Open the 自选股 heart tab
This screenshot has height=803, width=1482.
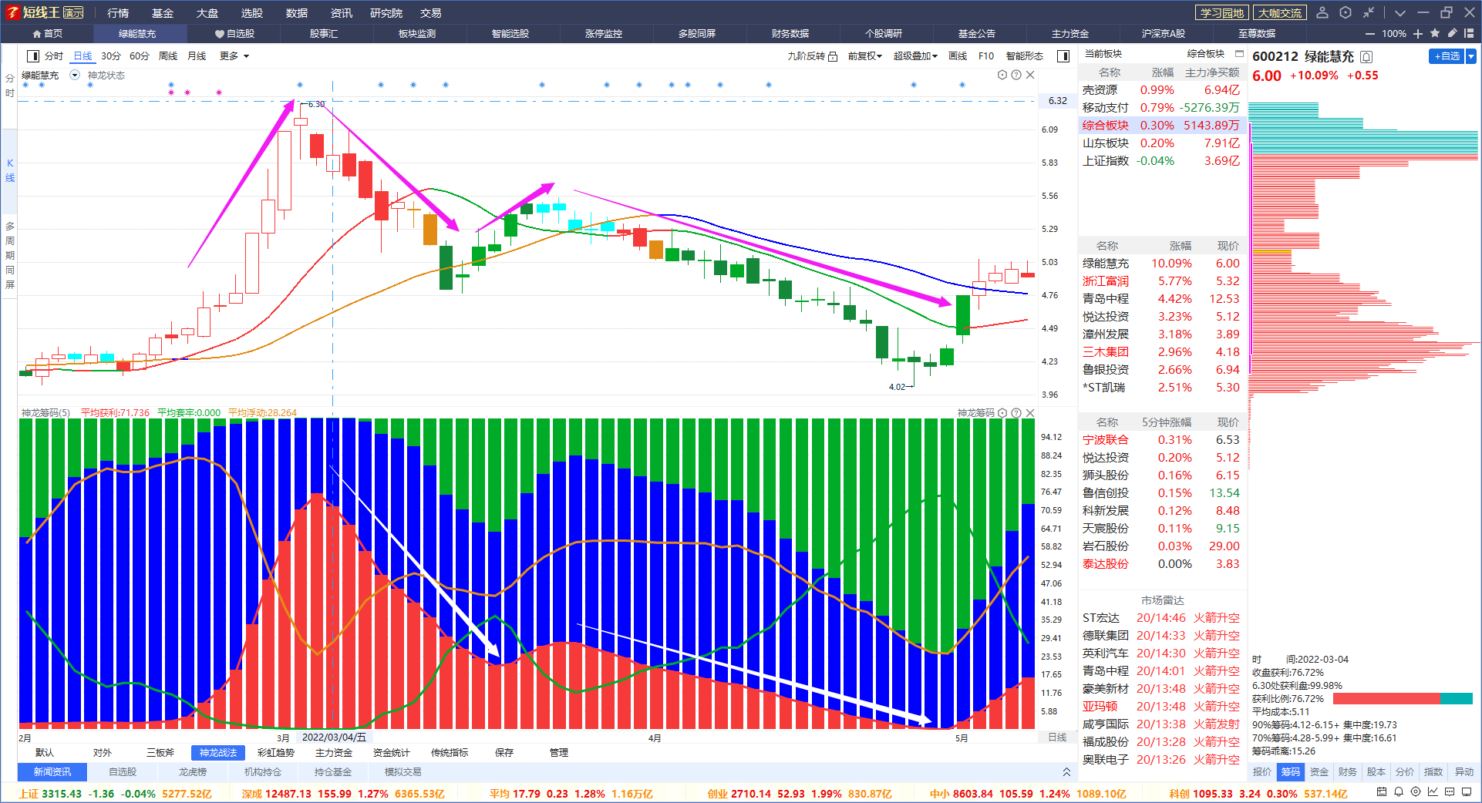tap(234, 34)
